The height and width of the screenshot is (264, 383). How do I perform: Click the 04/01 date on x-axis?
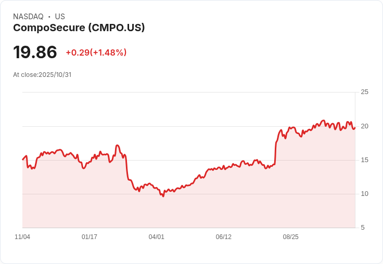point(156,237)
